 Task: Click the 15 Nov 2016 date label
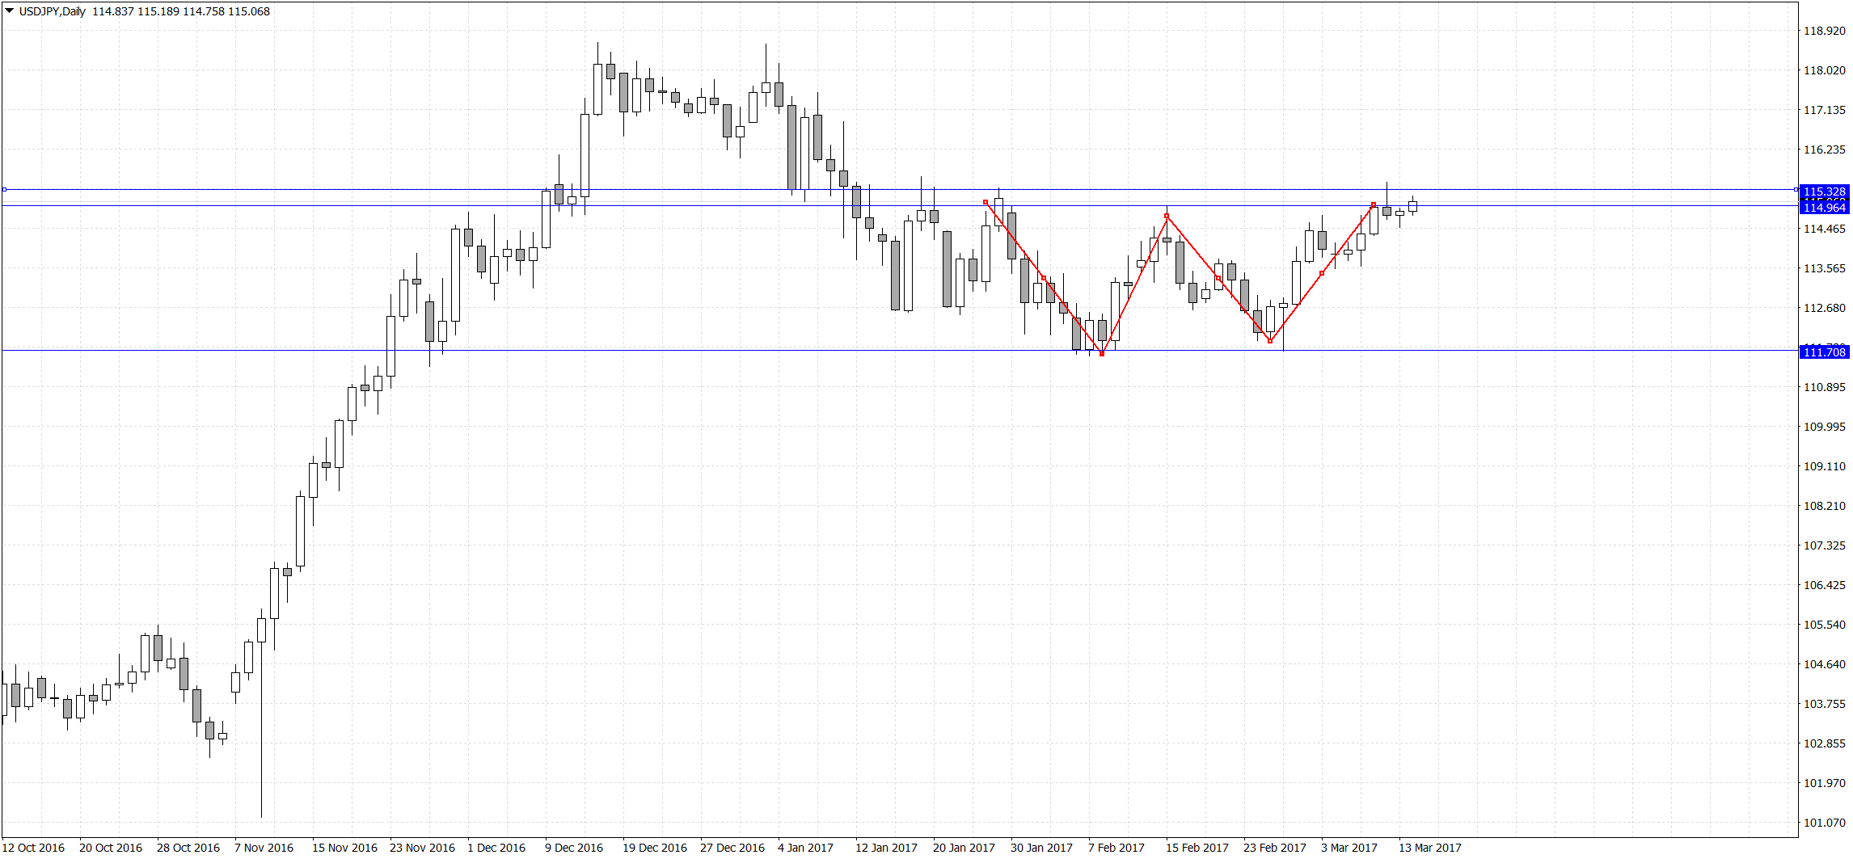pyautogui.click(x=345, y=848)
